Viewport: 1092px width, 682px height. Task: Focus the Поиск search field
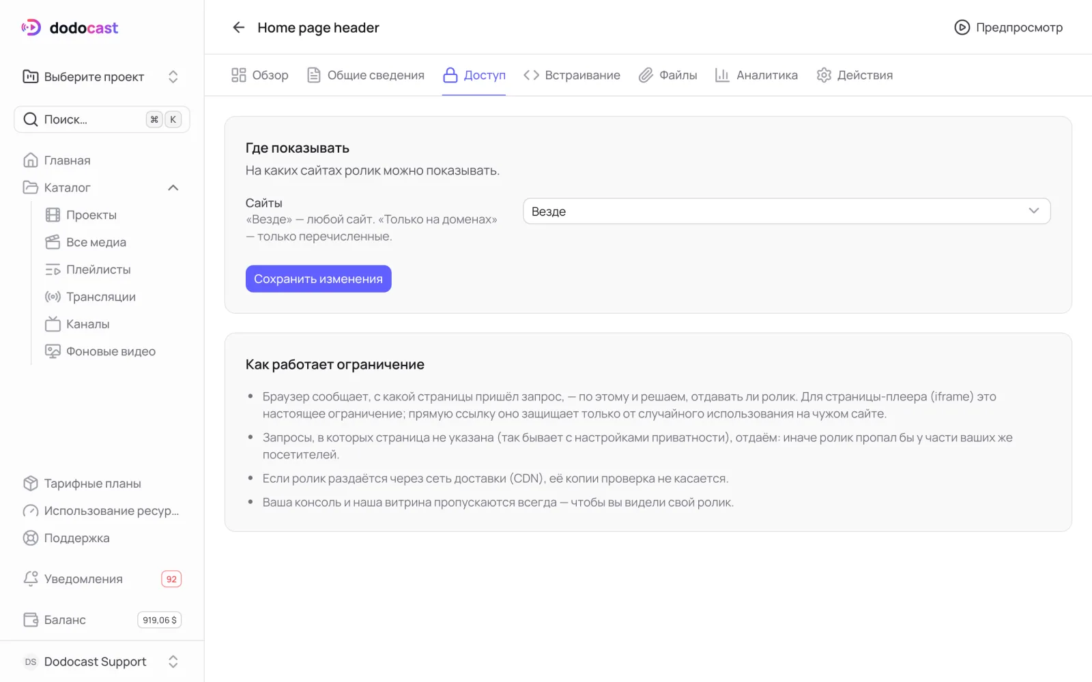tap(102, 119)
